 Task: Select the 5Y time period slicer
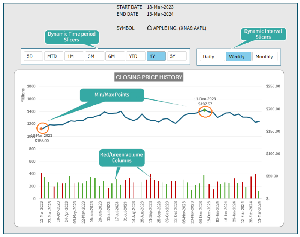[176, 56]
